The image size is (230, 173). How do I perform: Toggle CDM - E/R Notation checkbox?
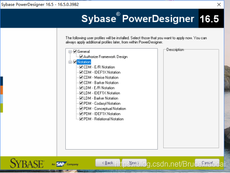[81, 67]
